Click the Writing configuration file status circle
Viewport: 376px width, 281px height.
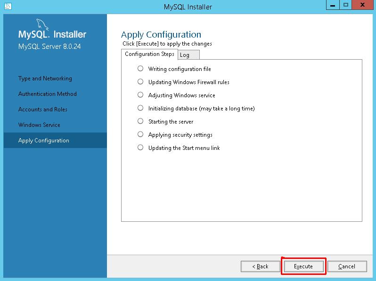[140, 69]
